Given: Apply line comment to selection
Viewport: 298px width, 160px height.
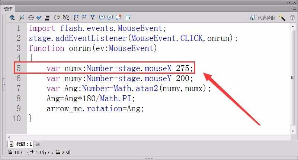Looking at the screenshot, I should (110, 17).
